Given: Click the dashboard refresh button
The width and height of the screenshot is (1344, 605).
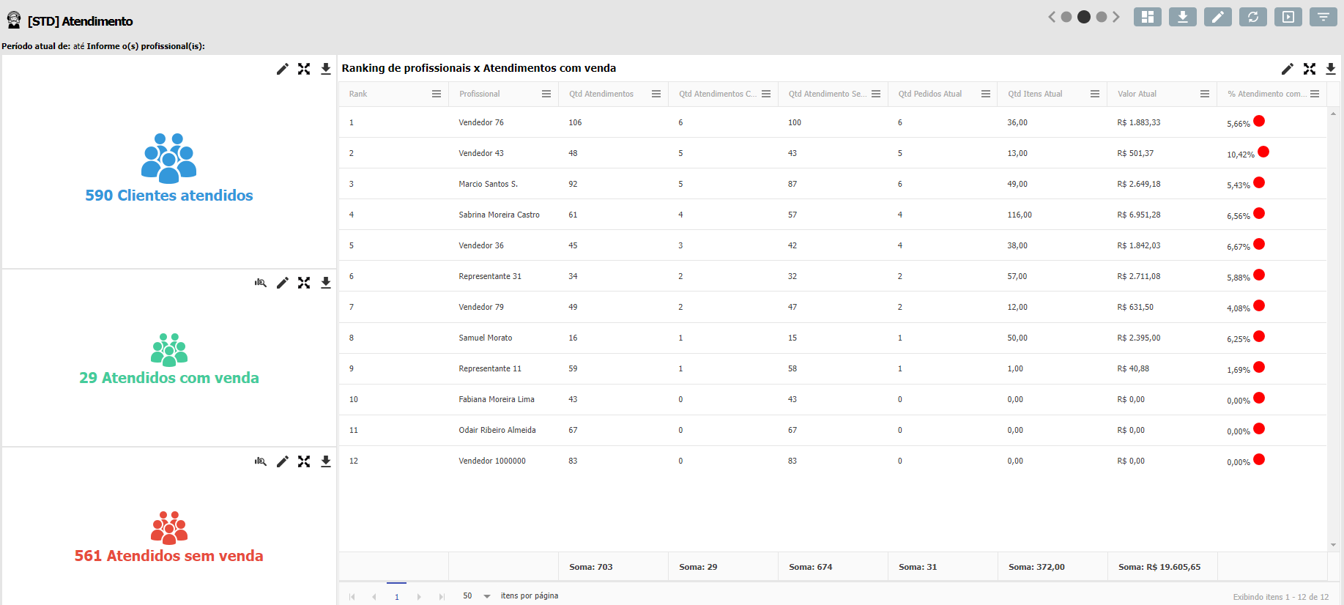Looking at the screenshot, I should [1252, 17].
